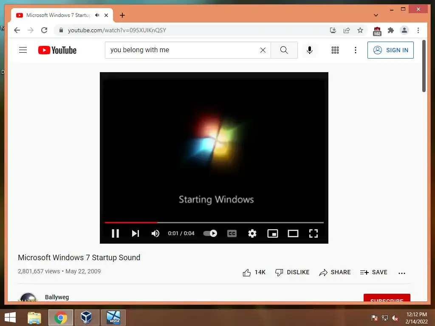
Task: Save the video to a playlist
Action: [x=374, y=273]
